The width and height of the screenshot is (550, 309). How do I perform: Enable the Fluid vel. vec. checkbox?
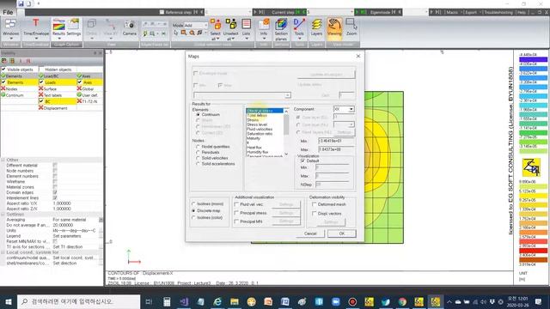tap(237, 204)
